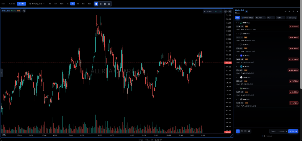Screen dimensions: 302x141
Task: Set timeframe to 5m
Action: click(x=56, y=4)
